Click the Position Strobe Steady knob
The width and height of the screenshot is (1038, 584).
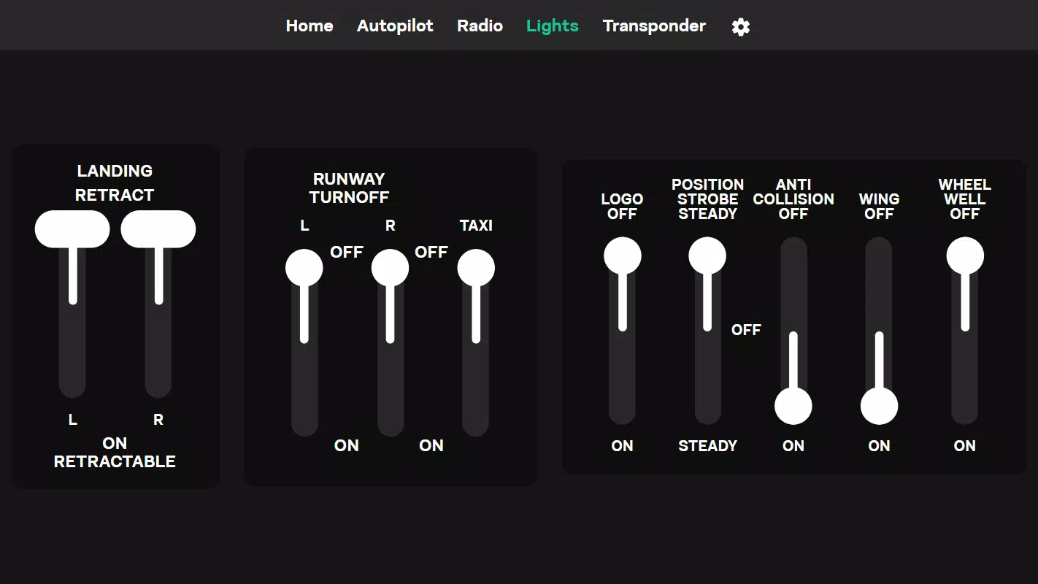coord(707,256)
